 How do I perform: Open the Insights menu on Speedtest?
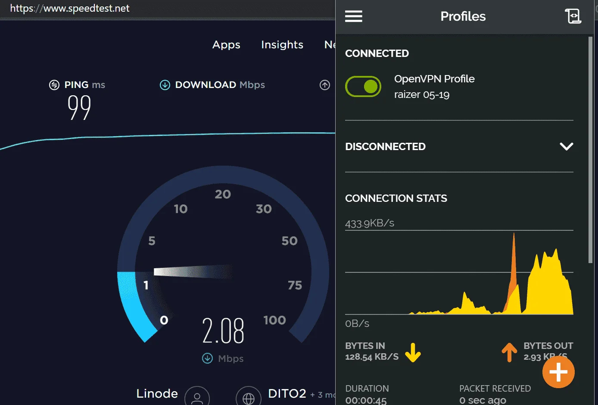[x=282, y=45]
